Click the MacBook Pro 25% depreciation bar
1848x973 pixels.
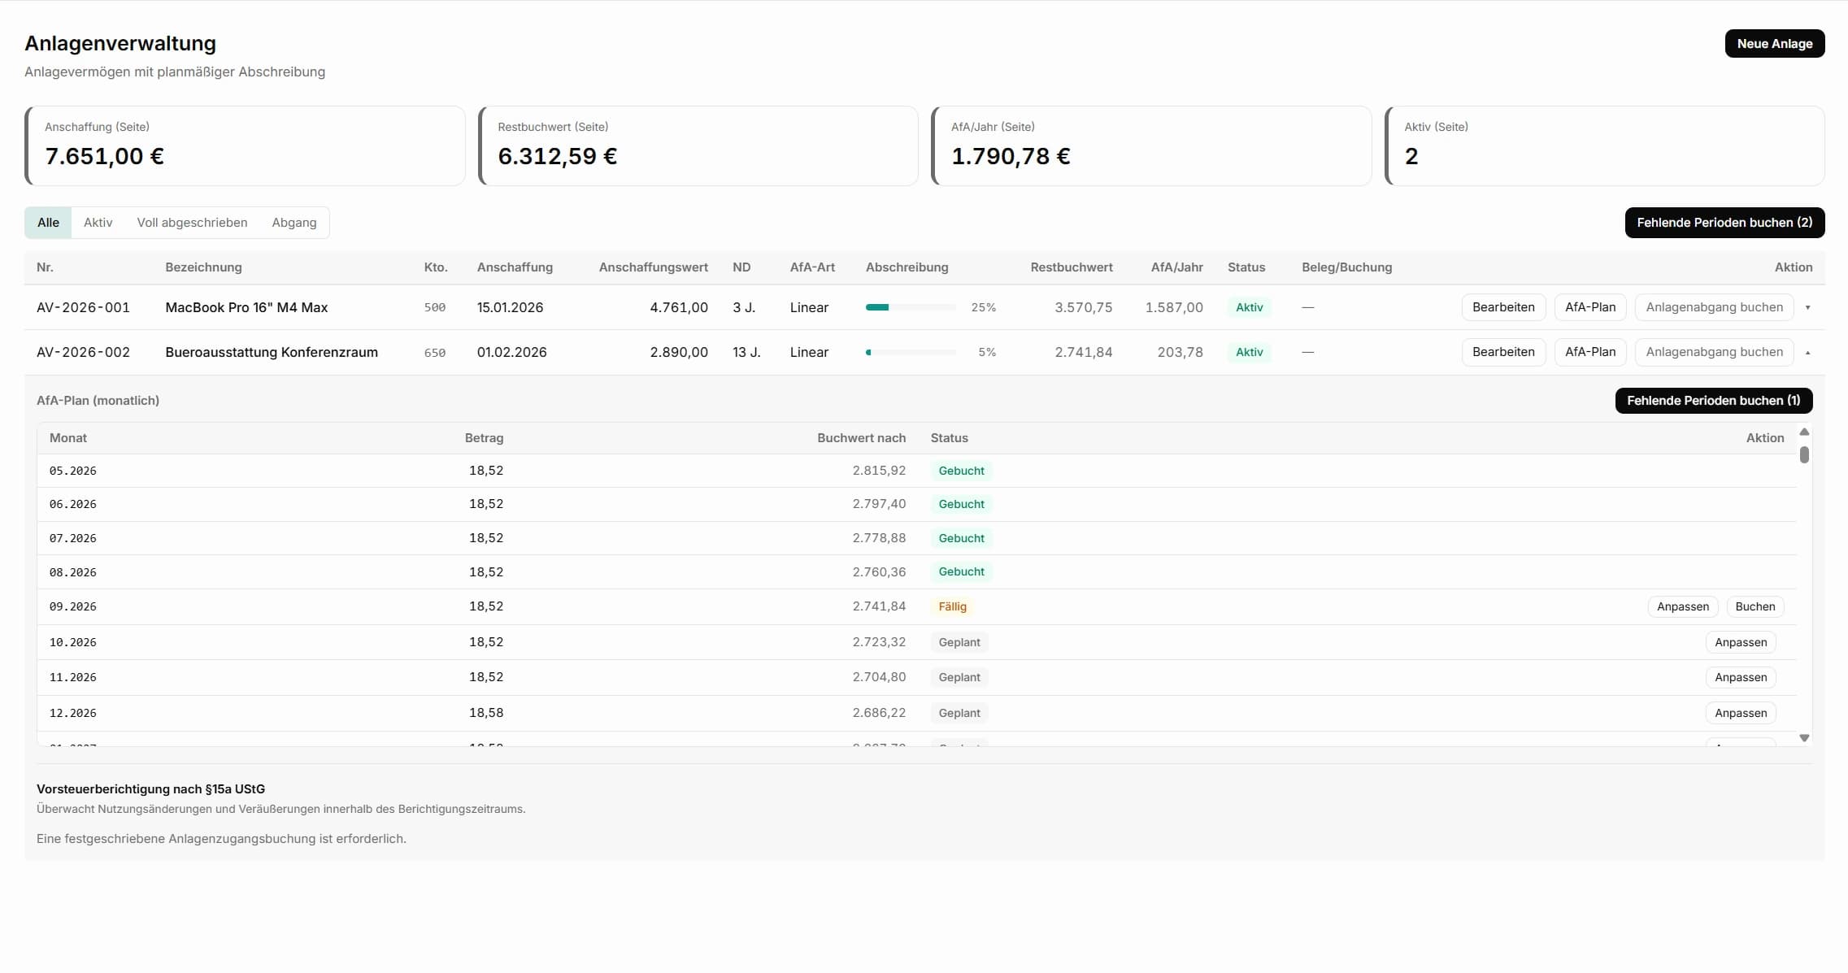click(x=911, y=307)
